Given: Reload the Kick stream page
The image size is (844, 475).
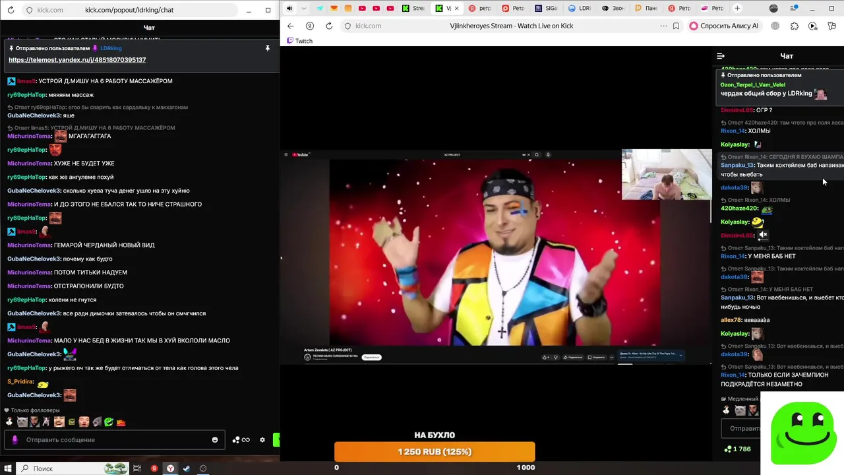Looking at the screenshot, I should coord(329,26).
